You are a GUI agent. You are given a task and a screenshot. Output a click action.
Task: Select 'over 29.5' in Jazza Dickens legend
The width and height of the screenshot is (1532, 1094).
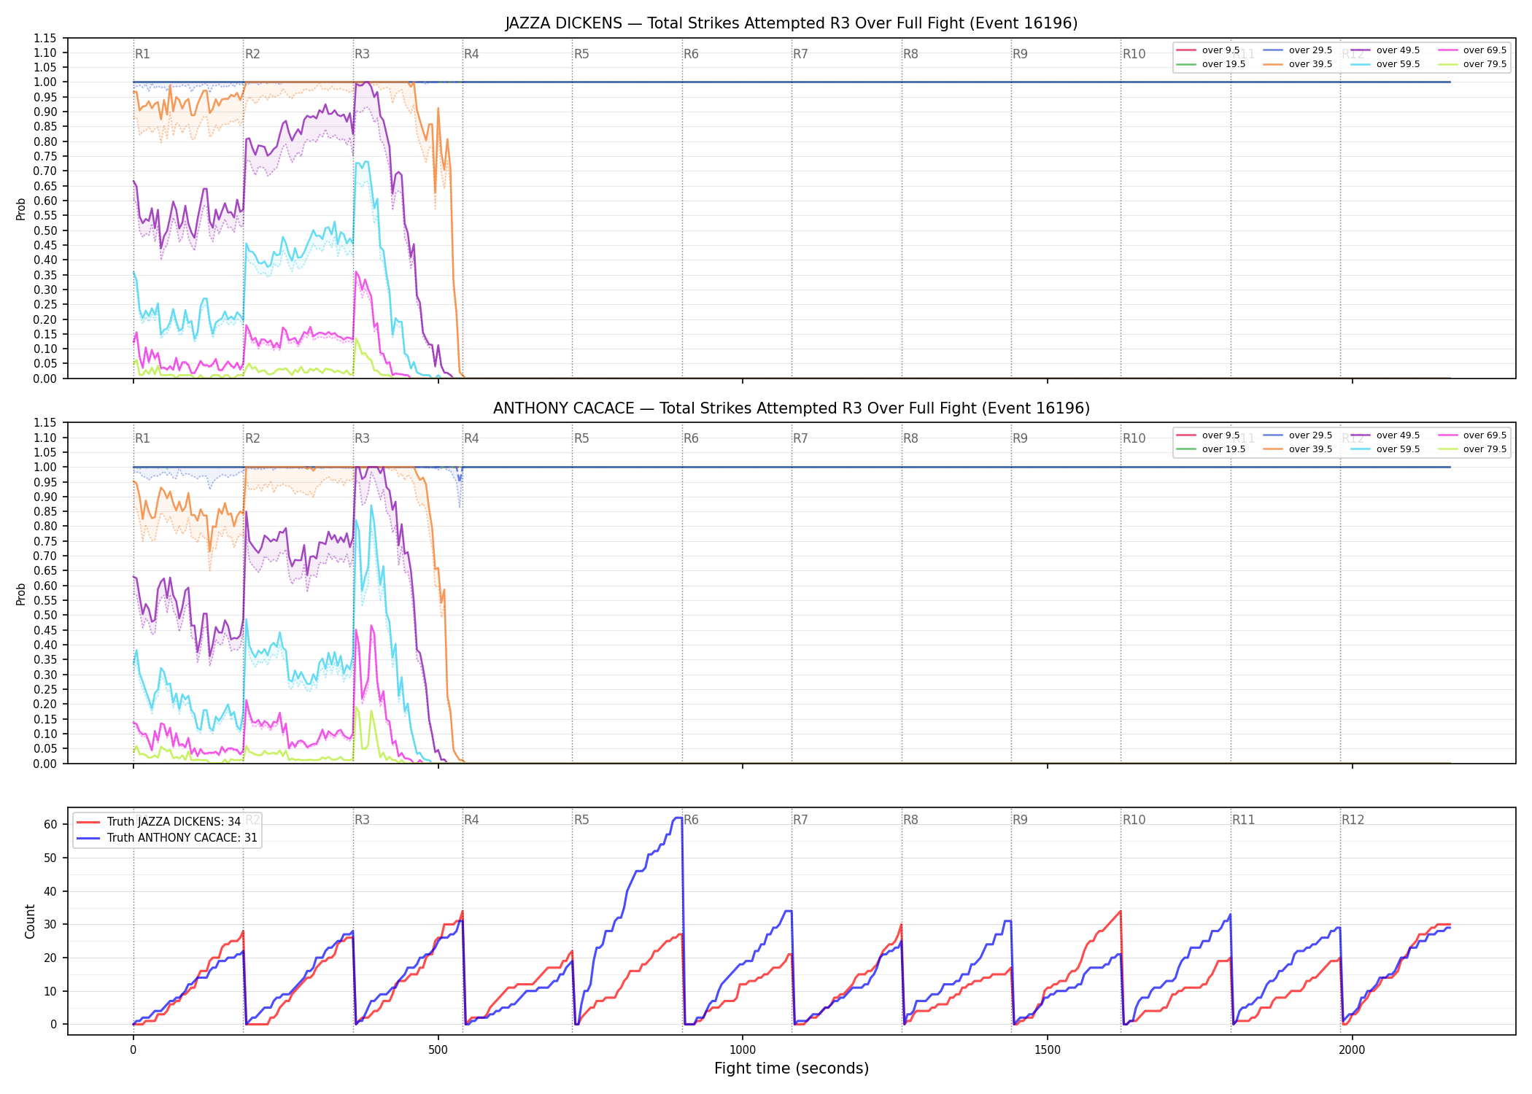[x=1310, y=50]
